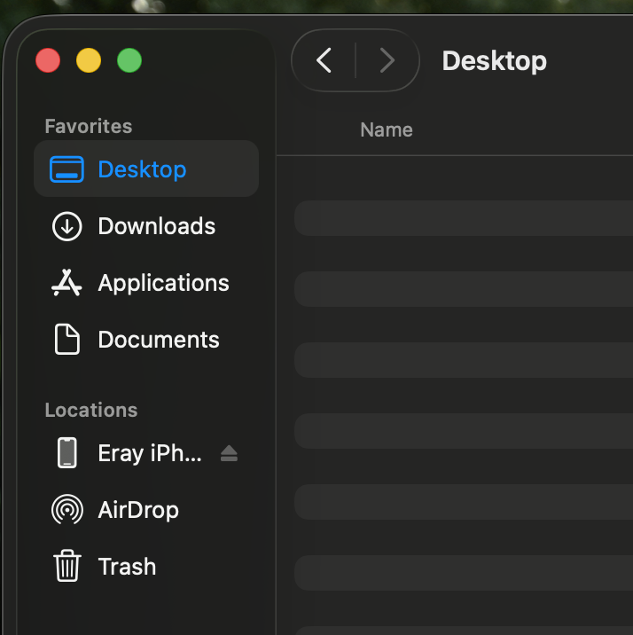Sort by the Name column header

coord(387,130)
